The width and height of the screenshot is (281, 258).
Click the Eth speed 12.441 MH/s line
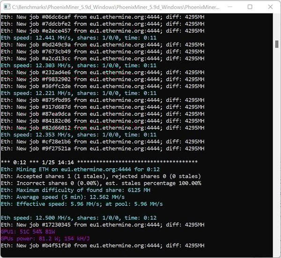pyautogui.click(x=79, y=38)
